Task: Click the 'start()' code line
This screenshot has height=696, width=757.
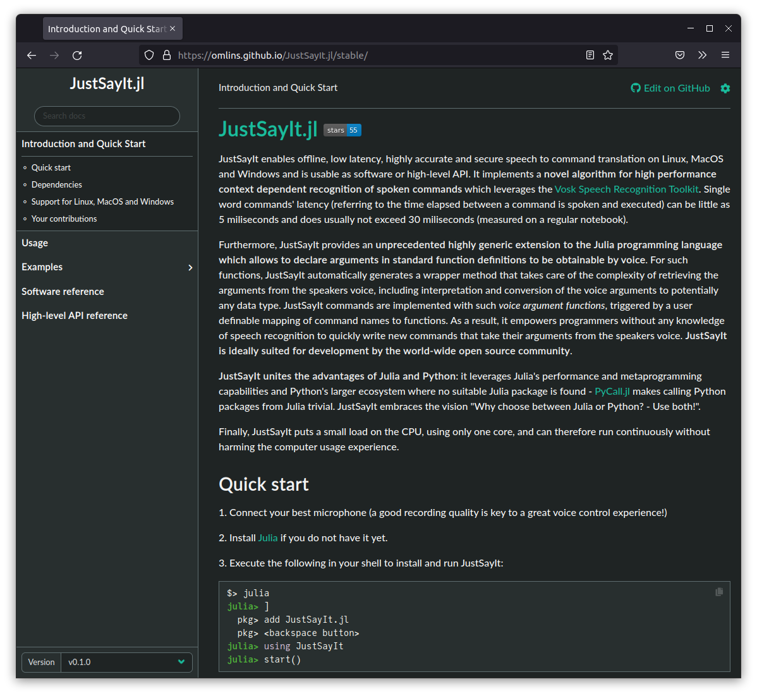Action: tap(282, 659)
